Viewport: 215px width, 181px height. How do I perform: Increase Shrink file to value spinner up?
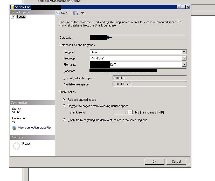click(131, 111)
